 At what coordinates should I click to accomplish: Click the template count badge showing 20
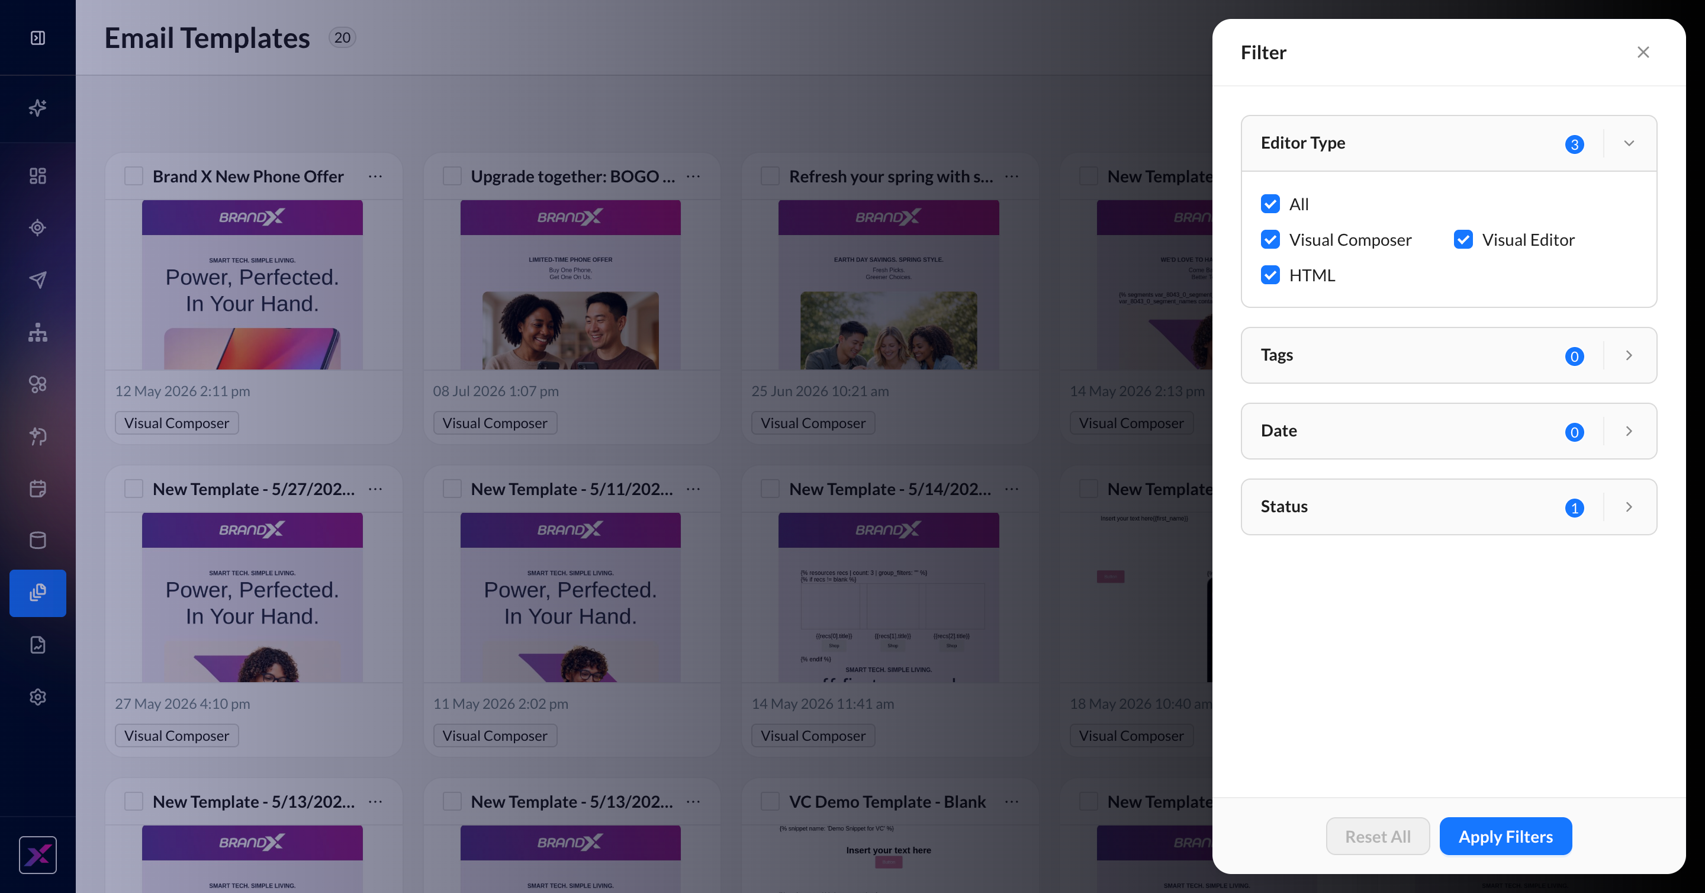342,38
